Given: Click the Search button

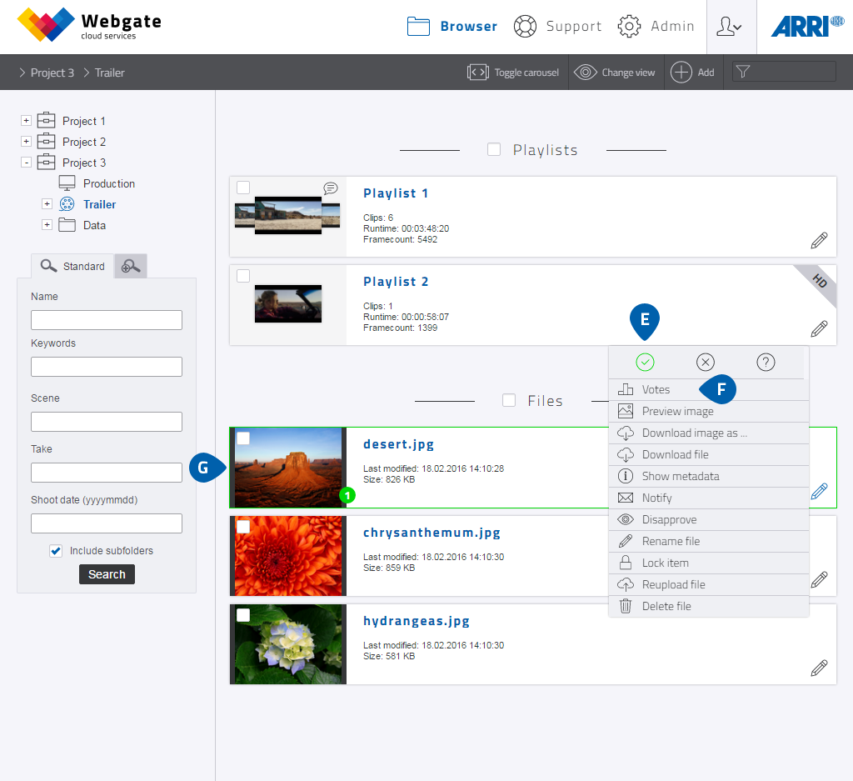Looking at the screenshot, I should point(107,574).
